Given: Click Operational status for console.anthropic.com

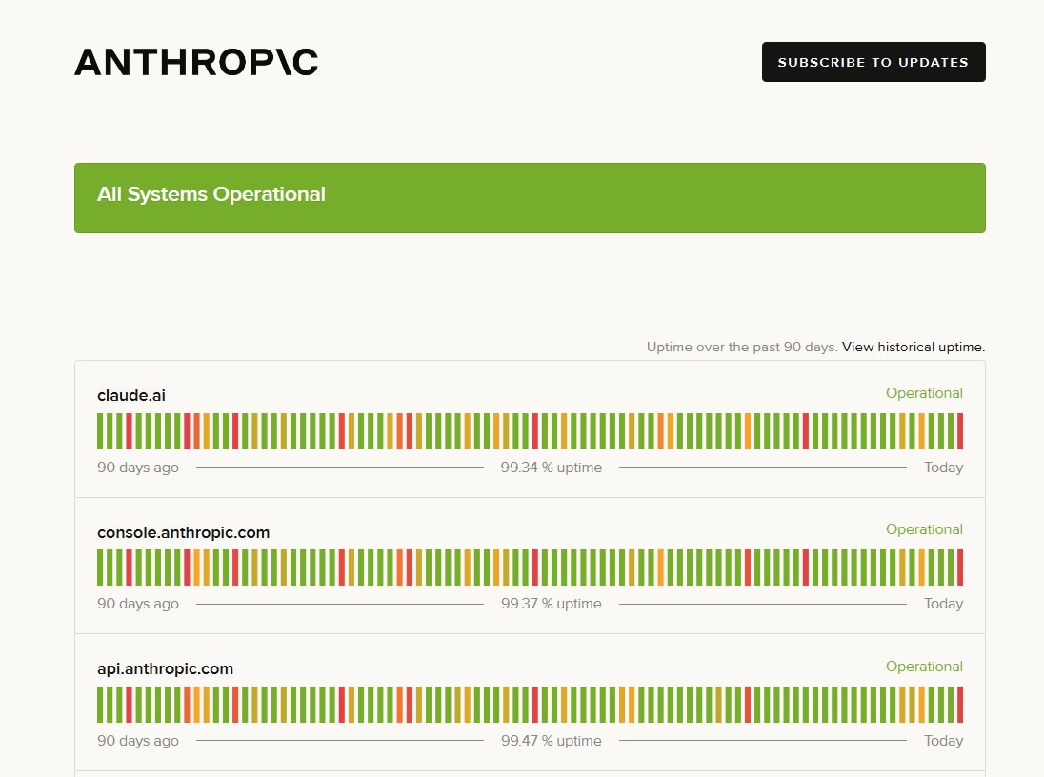Looking at the screenshot, I should pos(923,529).
